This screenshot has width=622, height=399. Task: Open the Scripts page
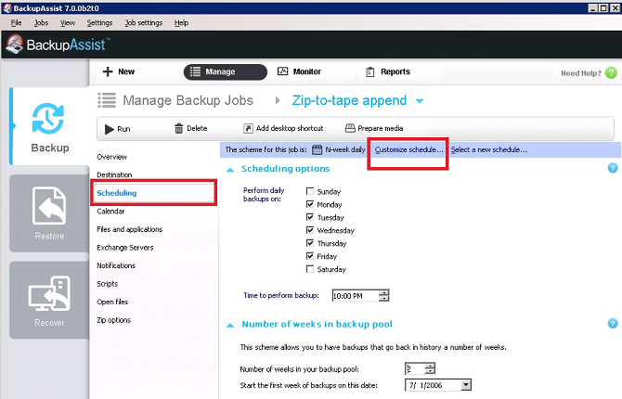[107, 284]
